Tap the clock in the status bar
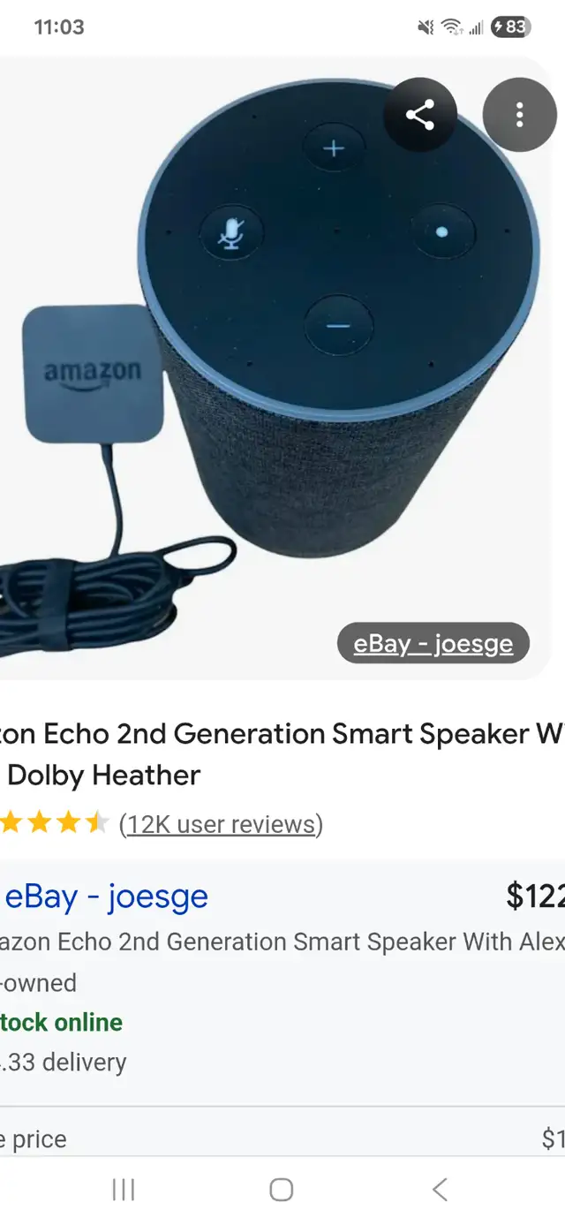 (59, 27)
